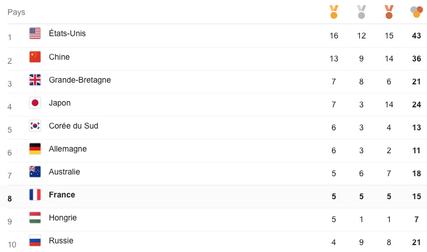Click the total medals column icon
Viewport: 427px width, 252px height.
pyautogui.click(x=416, y=11)
